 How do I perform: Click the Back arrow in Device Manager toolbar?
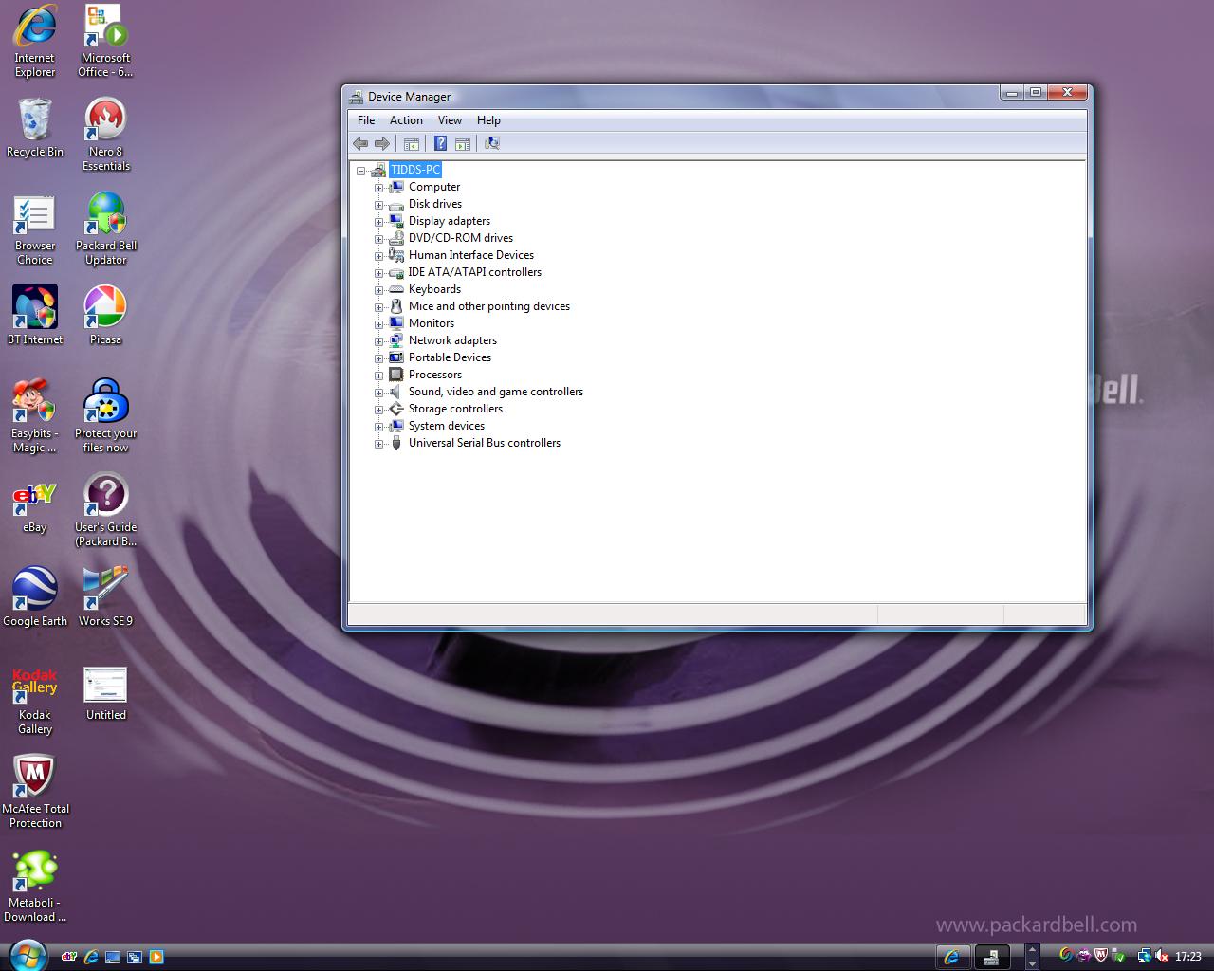(360, 143)
